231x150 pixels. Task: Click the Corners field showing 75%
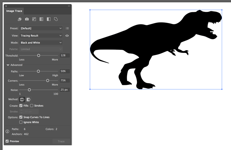point(65,81)
